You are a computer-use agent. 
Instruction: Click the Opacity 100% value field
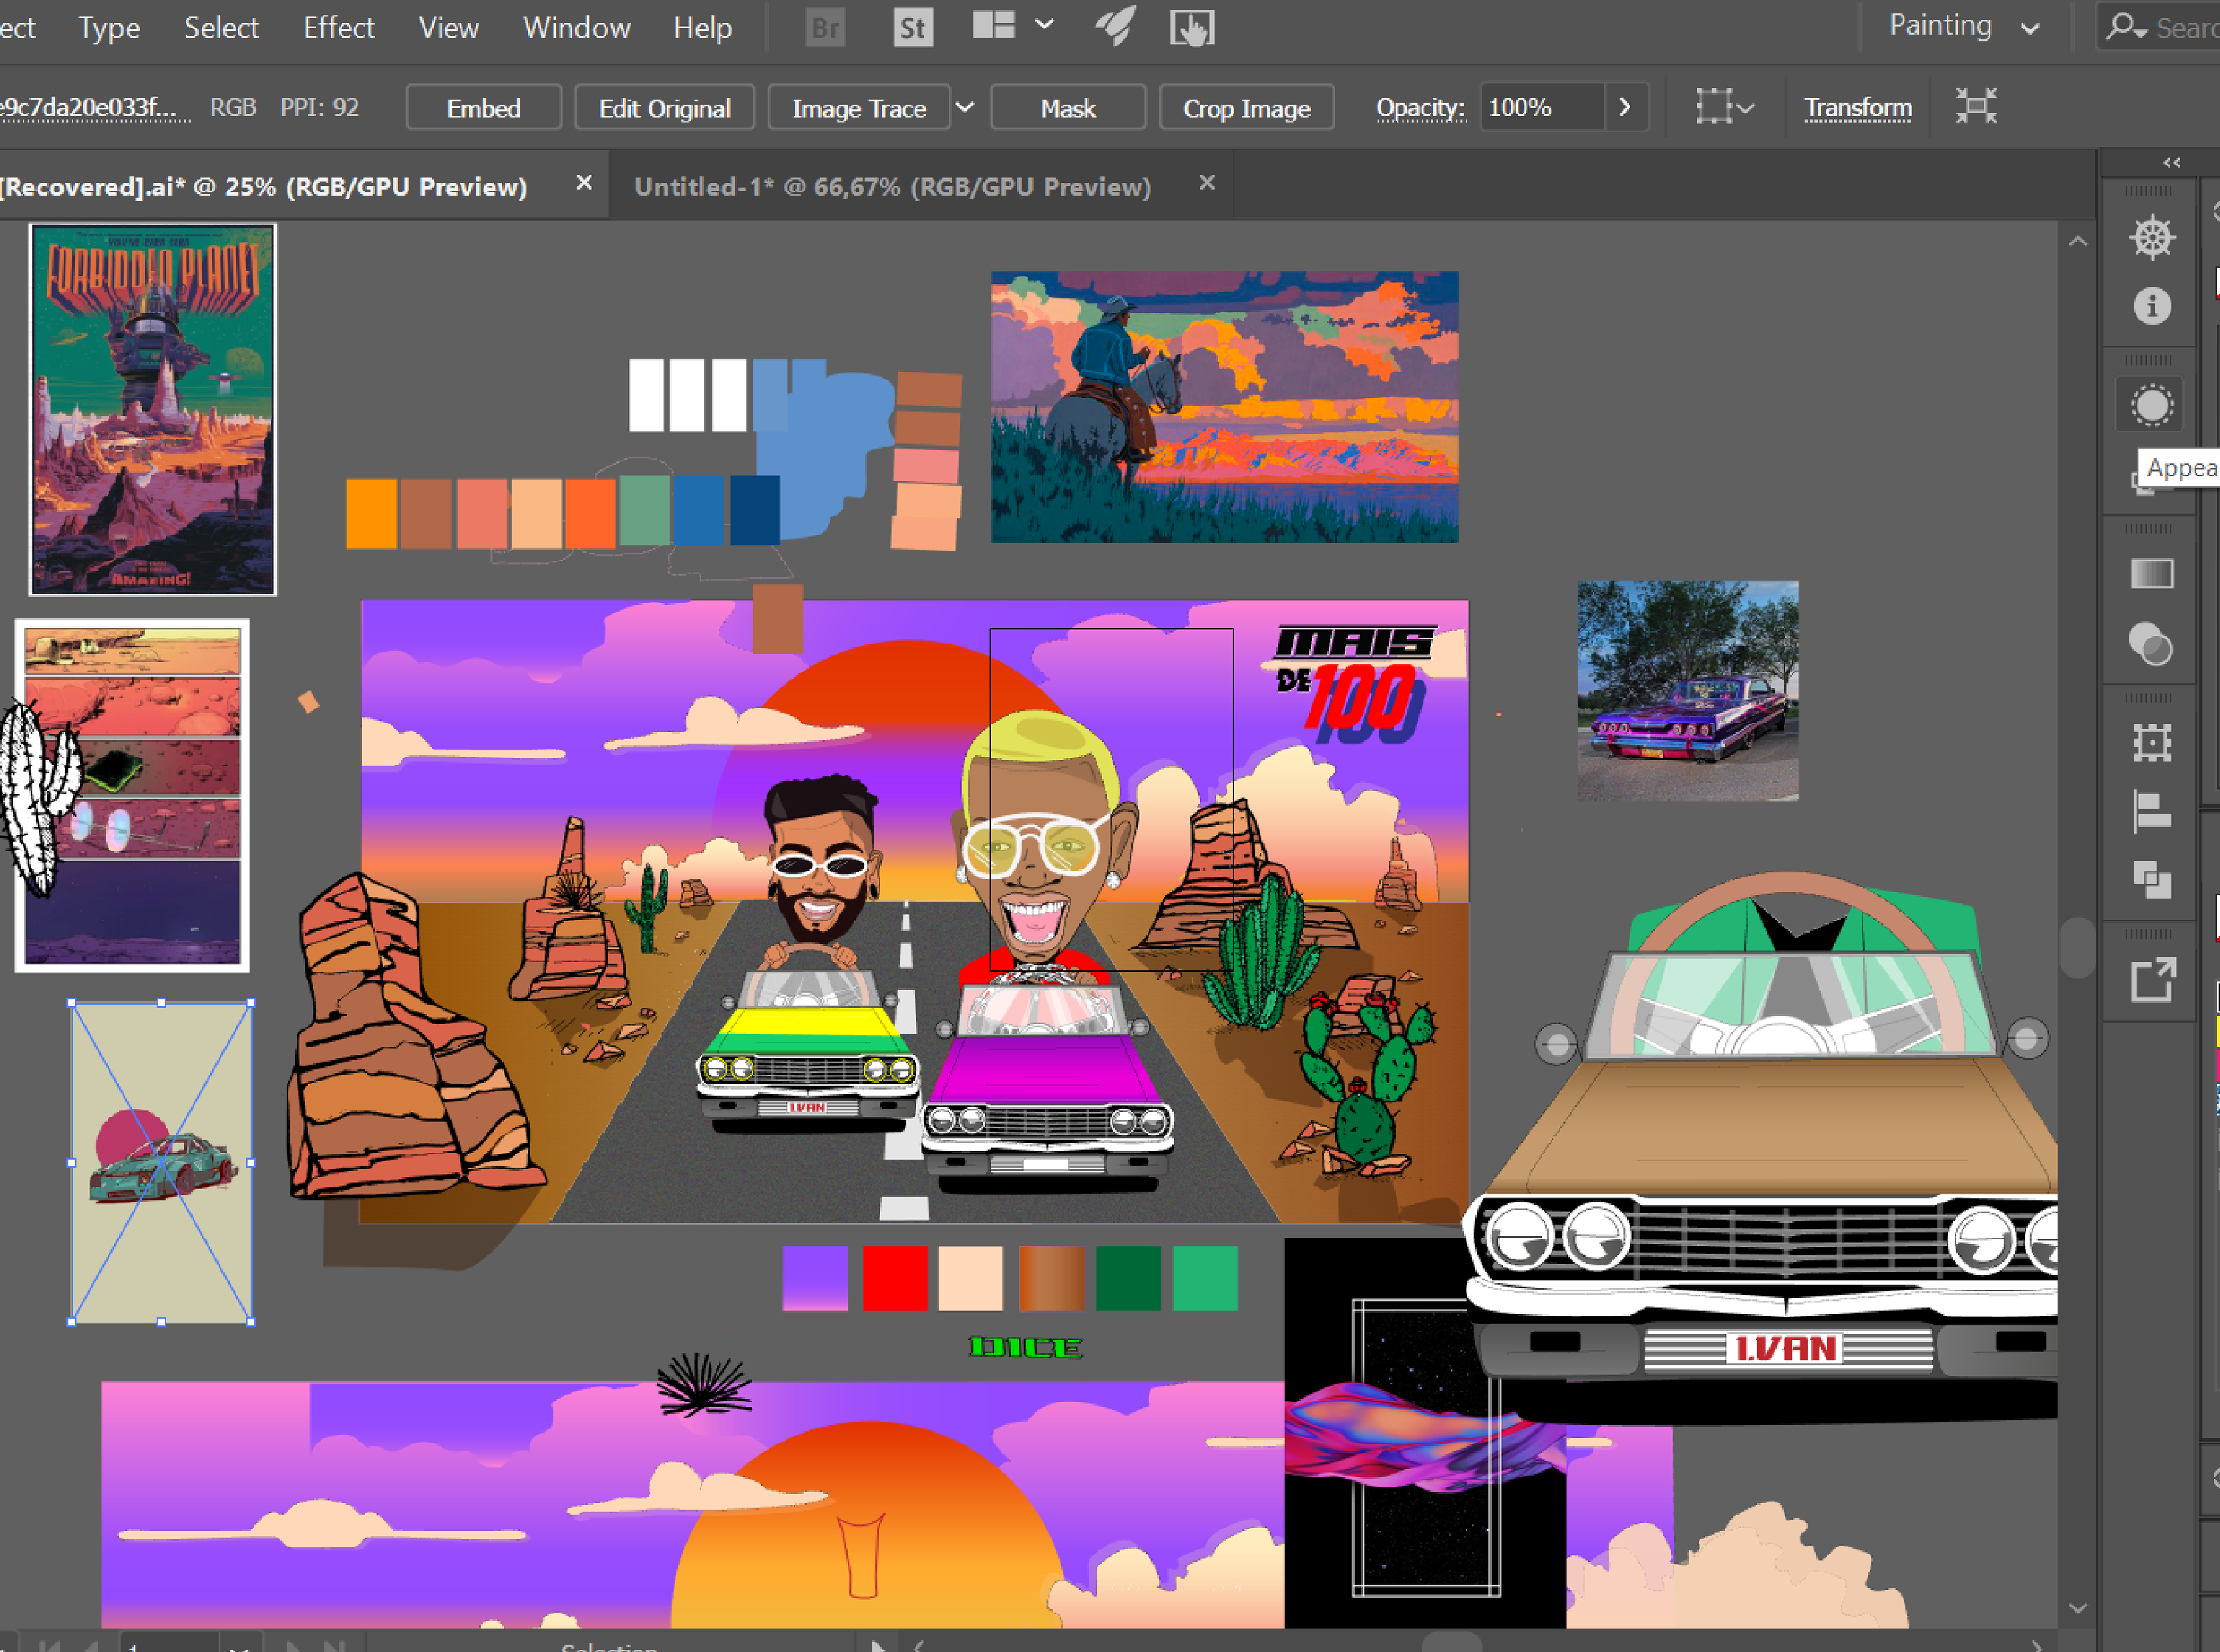[1542, 107]
